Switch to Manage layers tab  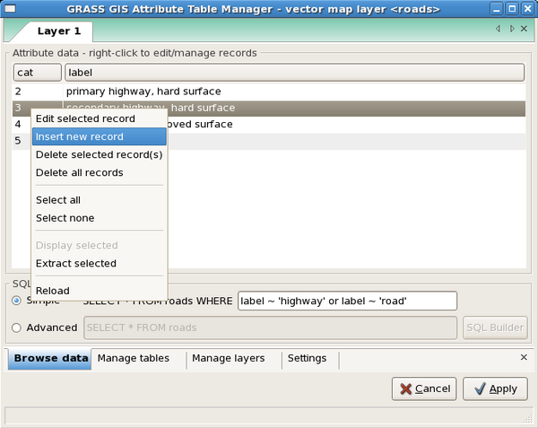click(x=229, y=358)
